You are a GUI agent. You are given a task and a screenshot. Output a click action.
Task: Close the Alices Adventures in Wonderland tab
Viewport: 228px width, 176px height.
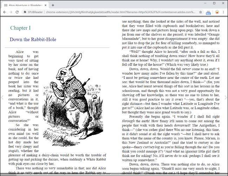[x=46, y=5]
